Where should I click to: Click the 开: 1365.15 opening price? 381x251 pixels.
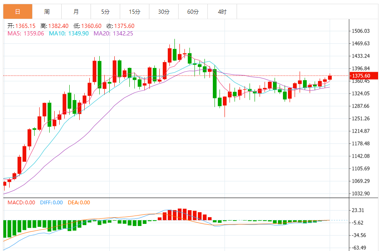[x=21, y=26]
